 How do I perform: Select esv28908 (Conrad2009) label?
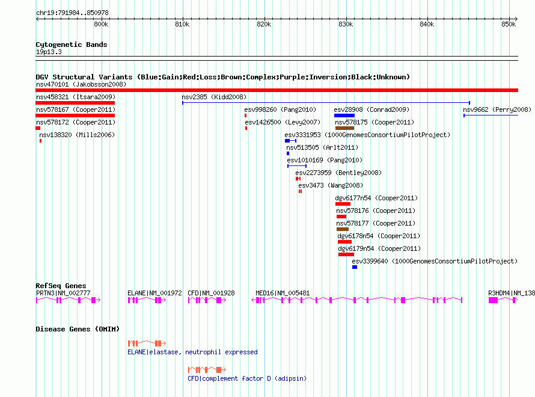click(371, 109)
